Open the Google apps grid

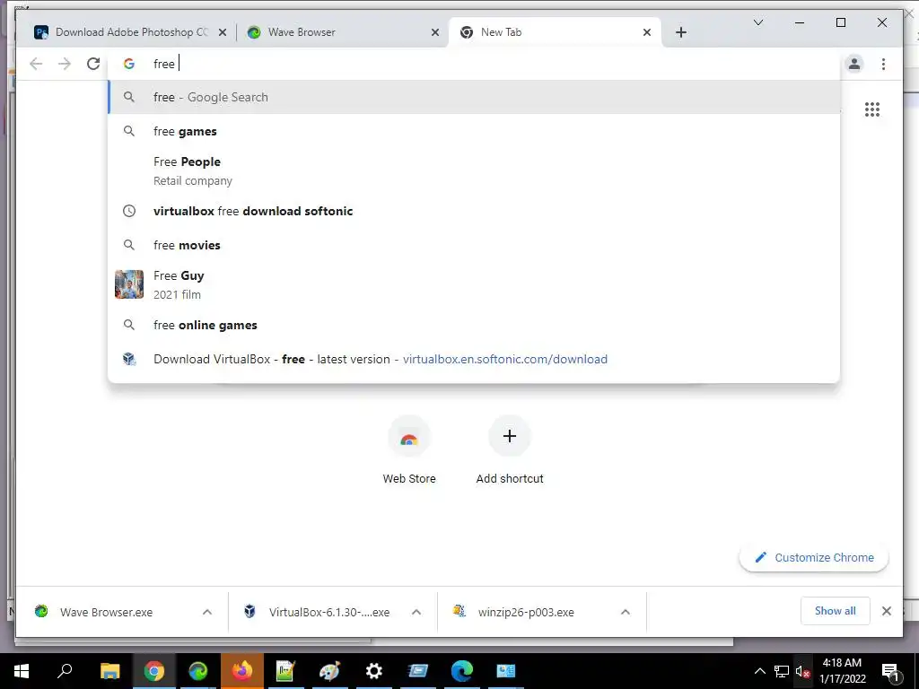(x=872, y=109)
